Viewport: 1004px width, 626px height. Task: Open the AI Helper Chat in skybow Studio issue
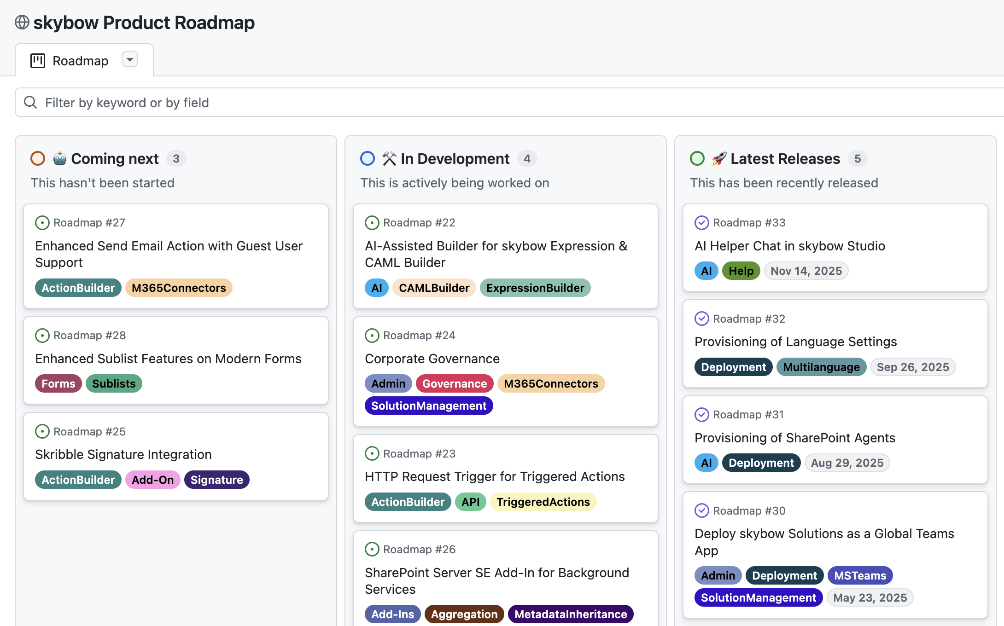789,246
